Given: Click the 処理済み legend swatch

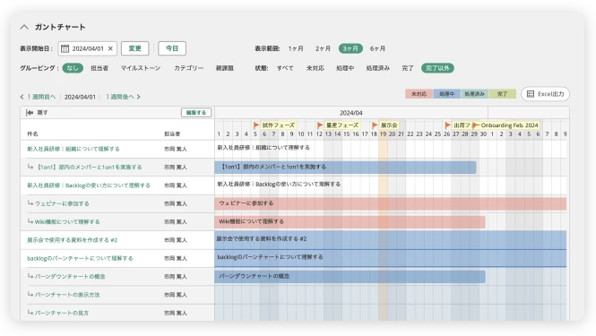Looking at the screenshot, I should pyautogui.click(x=474, y=94).
